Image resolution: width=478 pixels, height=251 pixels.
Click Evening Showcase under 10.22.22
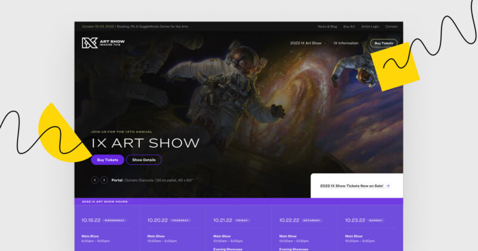click(293, 249)
